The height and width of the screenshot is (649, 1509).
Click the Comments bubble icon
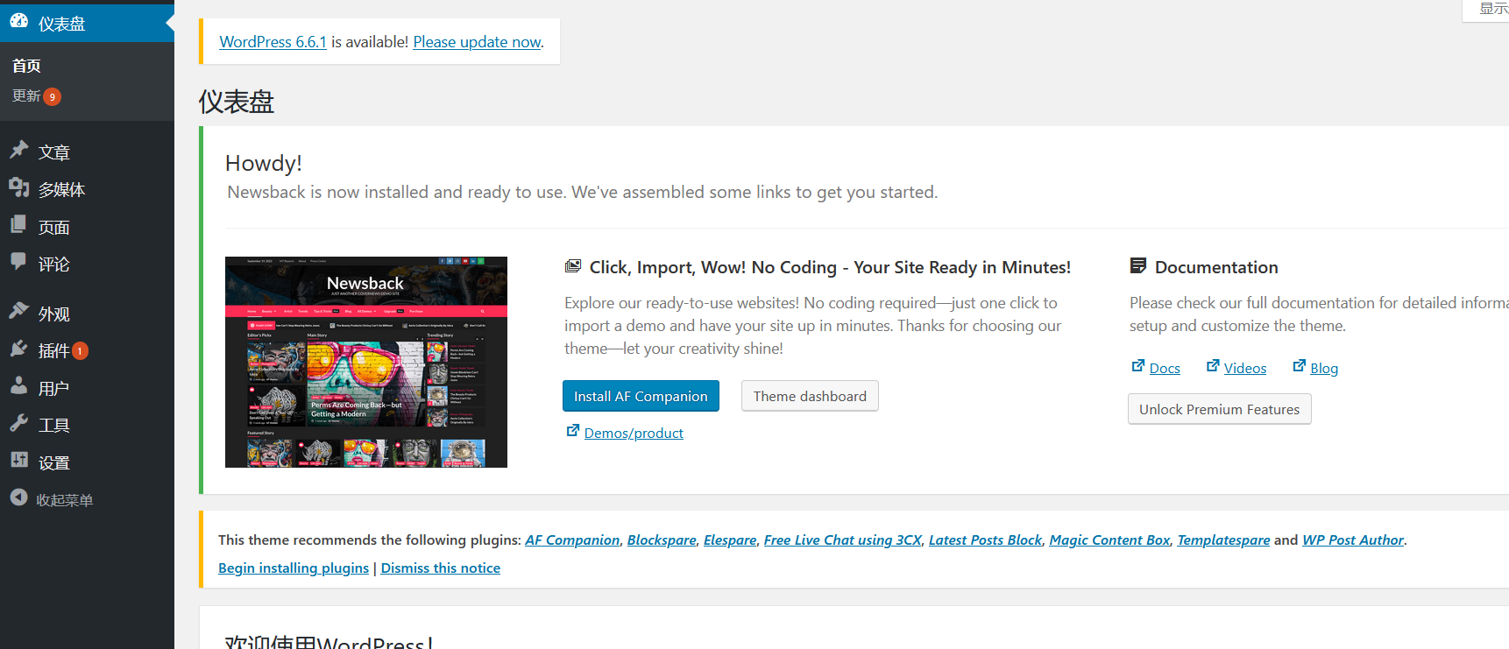coord(19,262)
